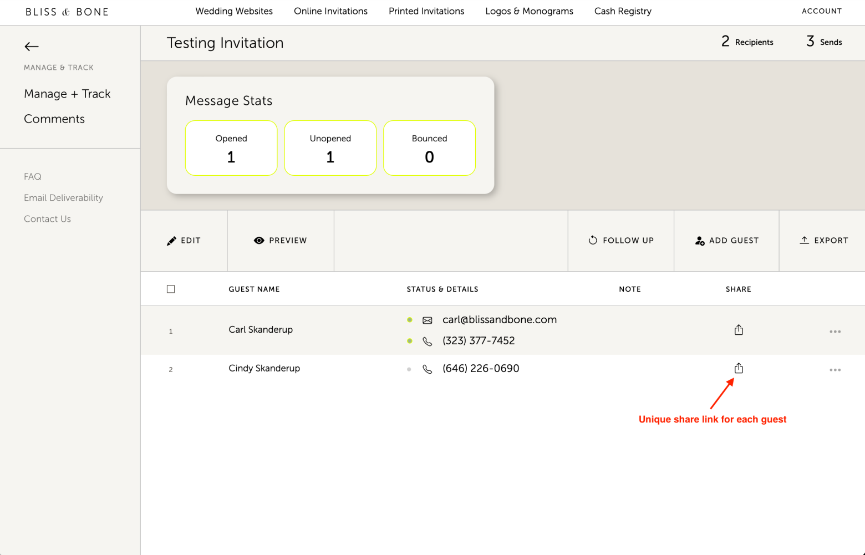Click the Bliss & Bone logo
865x555 pixels.
coord(67,12)
